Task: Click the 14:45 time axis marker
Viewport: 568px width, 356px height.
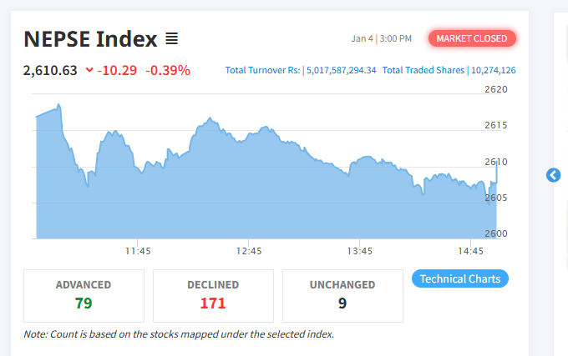Action: [470, 251]
